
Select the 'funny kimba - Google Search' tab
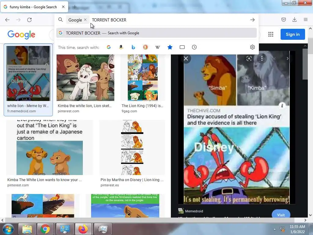click(34, 7)
